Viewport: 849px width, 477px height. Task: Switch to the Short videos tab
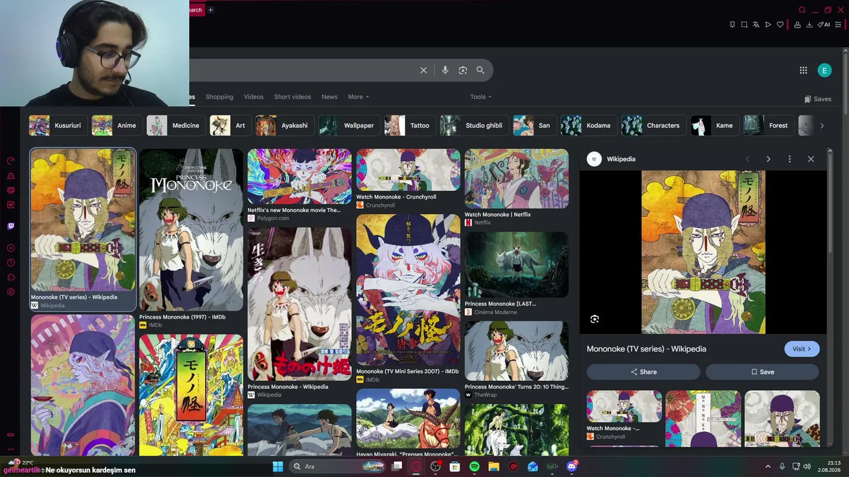coord(293,97)
